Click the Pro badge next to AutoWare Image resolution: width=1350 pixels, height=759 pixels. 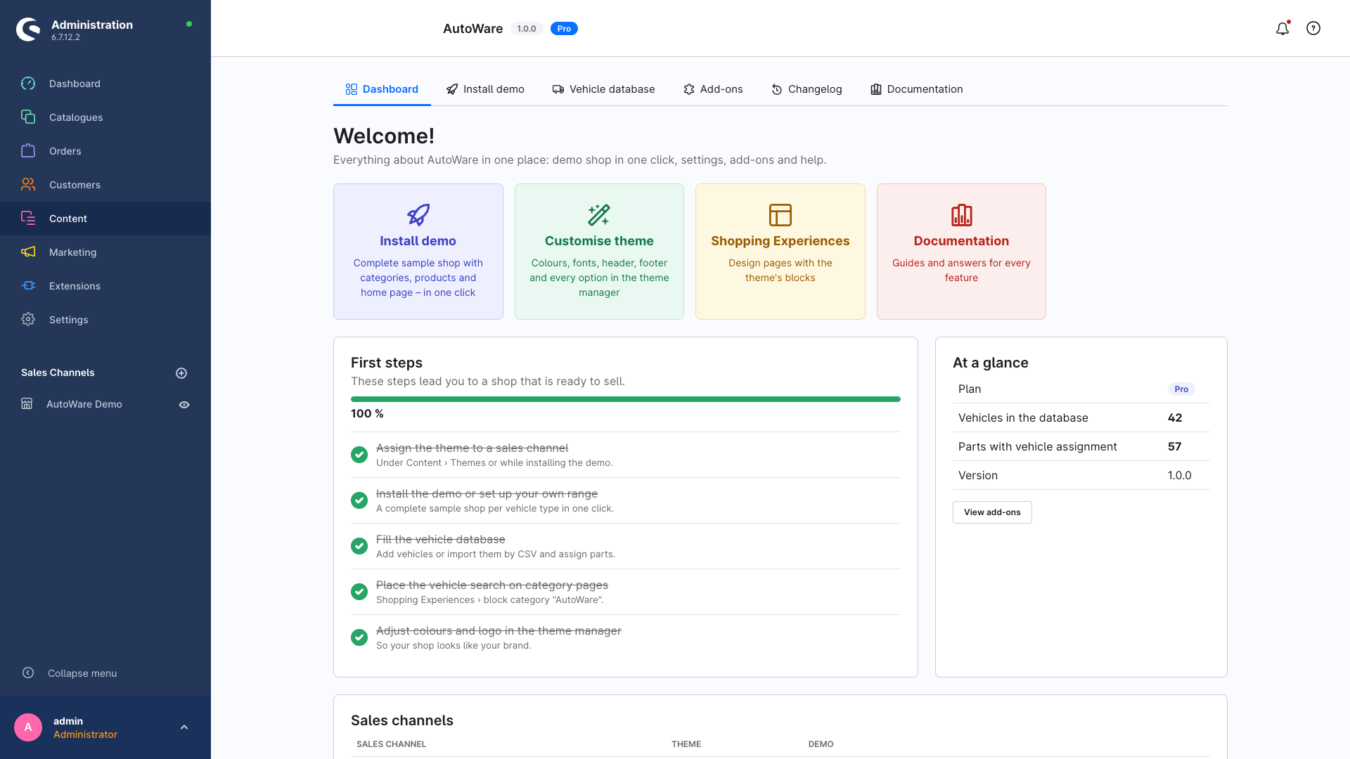pos(564,29)
